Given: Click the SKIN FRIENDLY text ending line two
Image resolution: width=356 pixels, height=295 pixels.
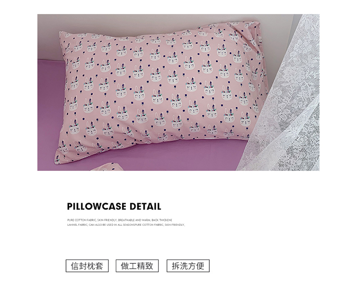Looking at the screenshot, I should pyautogui.click(x=175, y=225).
